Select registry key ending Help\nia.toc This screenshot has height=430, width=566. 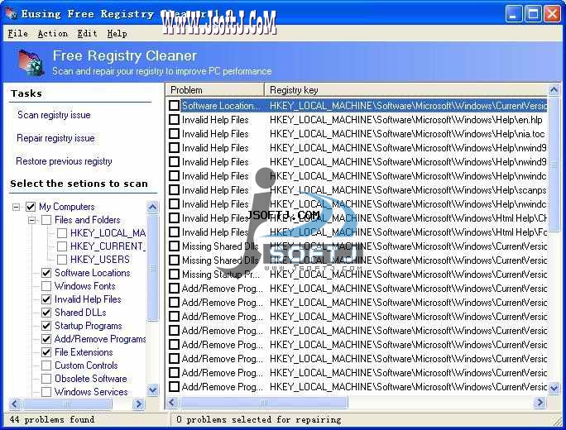407,134
